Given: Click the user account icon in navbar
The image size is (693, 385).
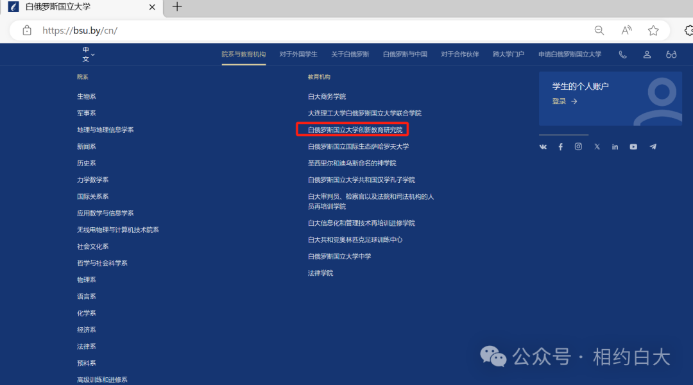Looking at the screenshot, I should coord(647,55).
